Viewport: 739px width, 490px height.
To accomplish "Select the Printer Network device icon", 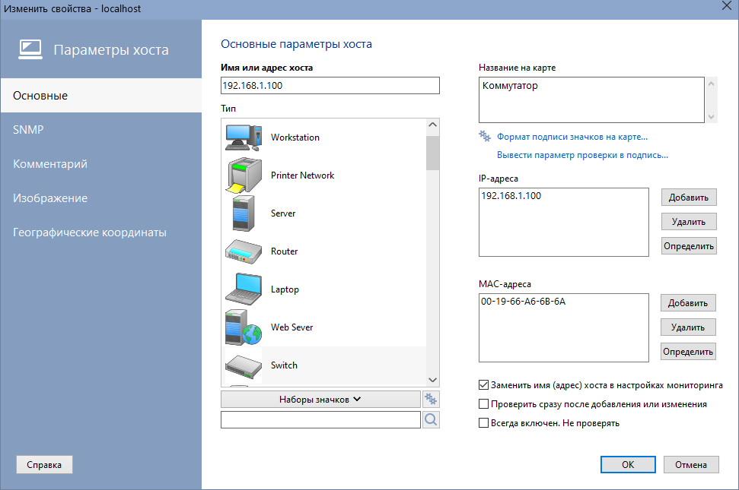I will (x=244, y=175).
